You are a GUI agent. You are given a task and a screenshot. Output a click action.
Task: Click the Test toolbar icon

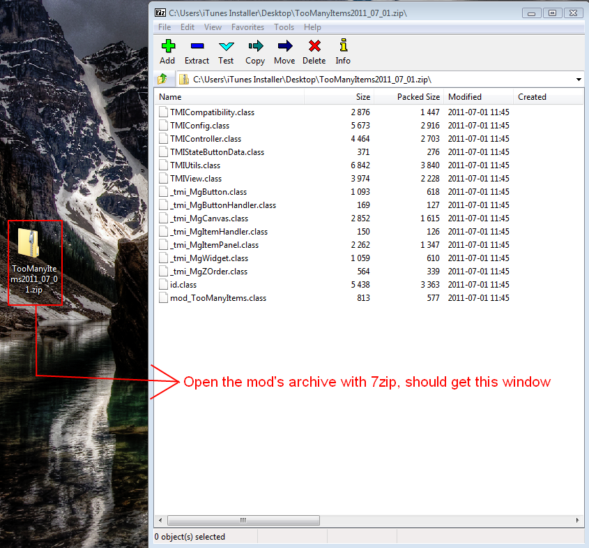[226, 46]
